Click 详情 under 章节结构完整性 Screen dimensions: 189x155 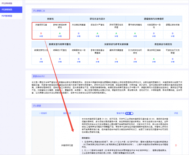coord(135,36)
